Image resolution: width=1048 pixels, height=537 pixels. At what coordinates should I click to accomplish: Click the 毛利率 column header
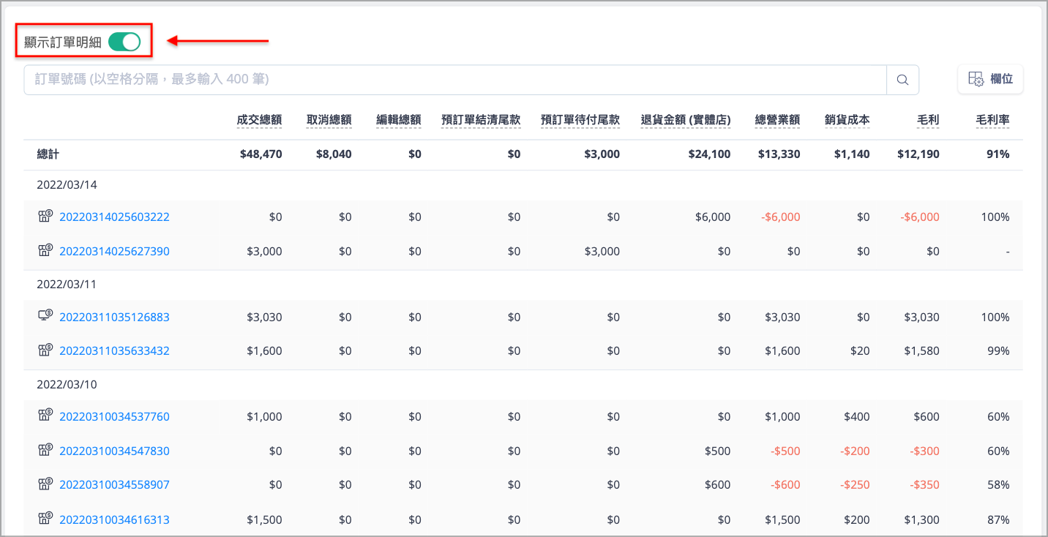993,120
